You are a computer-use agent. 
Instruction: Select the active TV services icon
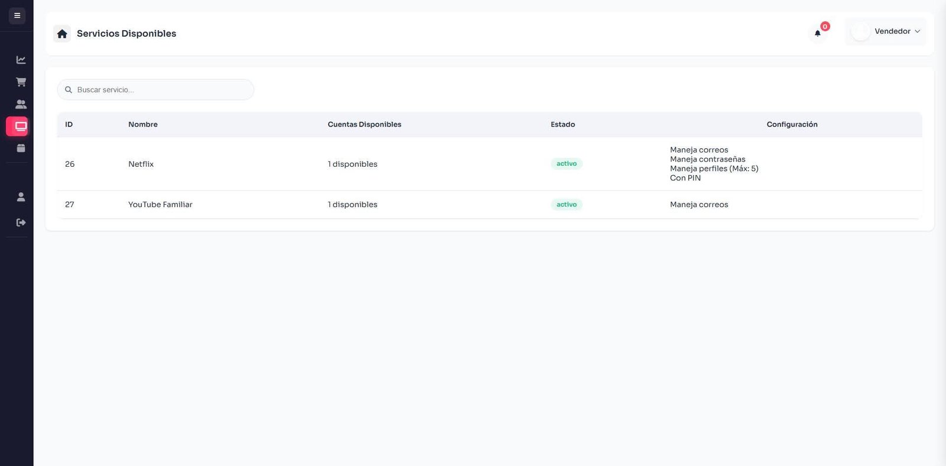(21, 126)
